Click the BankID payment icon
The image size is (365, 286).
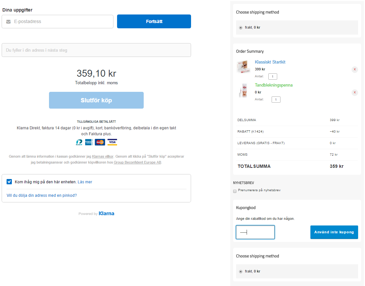[x=79, y=142]
